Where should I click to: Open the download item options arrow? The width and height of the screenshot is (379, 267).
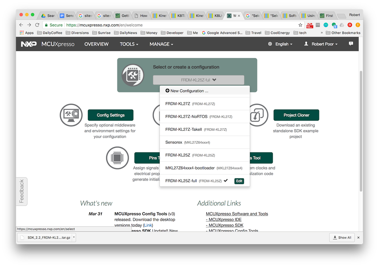point(74,237)
